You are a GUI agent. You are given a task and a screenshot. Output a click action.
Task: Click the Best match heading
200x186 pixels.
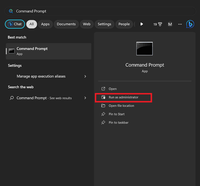(17, 37)
